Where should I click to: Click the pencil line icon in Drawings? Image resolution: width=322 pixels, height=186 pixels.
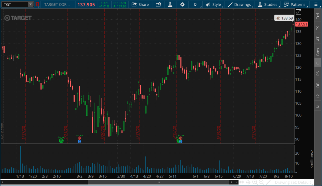pyautogui.click(x=230, y=4)
